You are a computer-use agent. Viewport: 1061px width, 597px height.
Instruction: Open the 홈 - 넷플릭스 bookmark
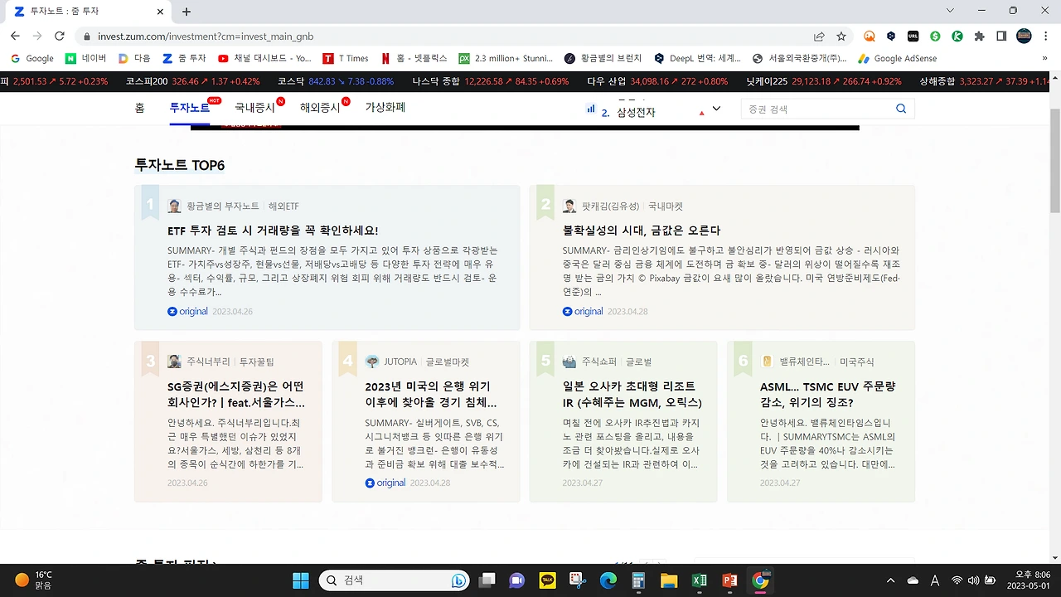pyautogui.click(x=414, y=59)
